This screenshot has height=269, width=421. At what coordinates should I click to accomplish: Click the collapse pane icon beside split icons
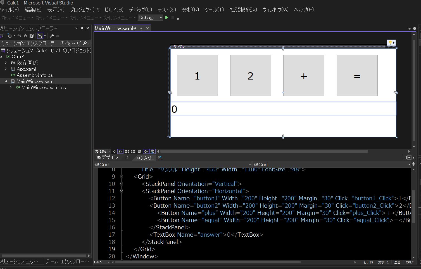414,158
